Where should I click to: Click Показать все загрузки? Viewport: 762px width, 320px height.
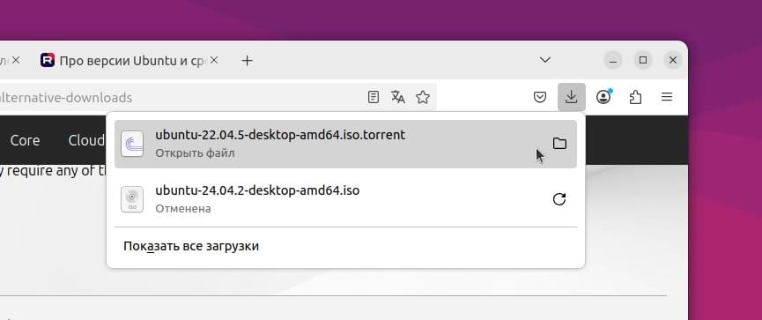(x=191, y=246)
